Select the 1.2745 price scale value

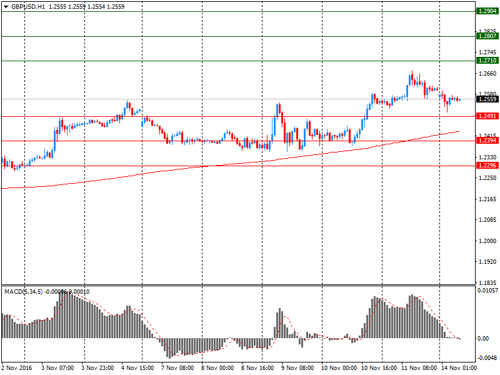pos(487,52)
